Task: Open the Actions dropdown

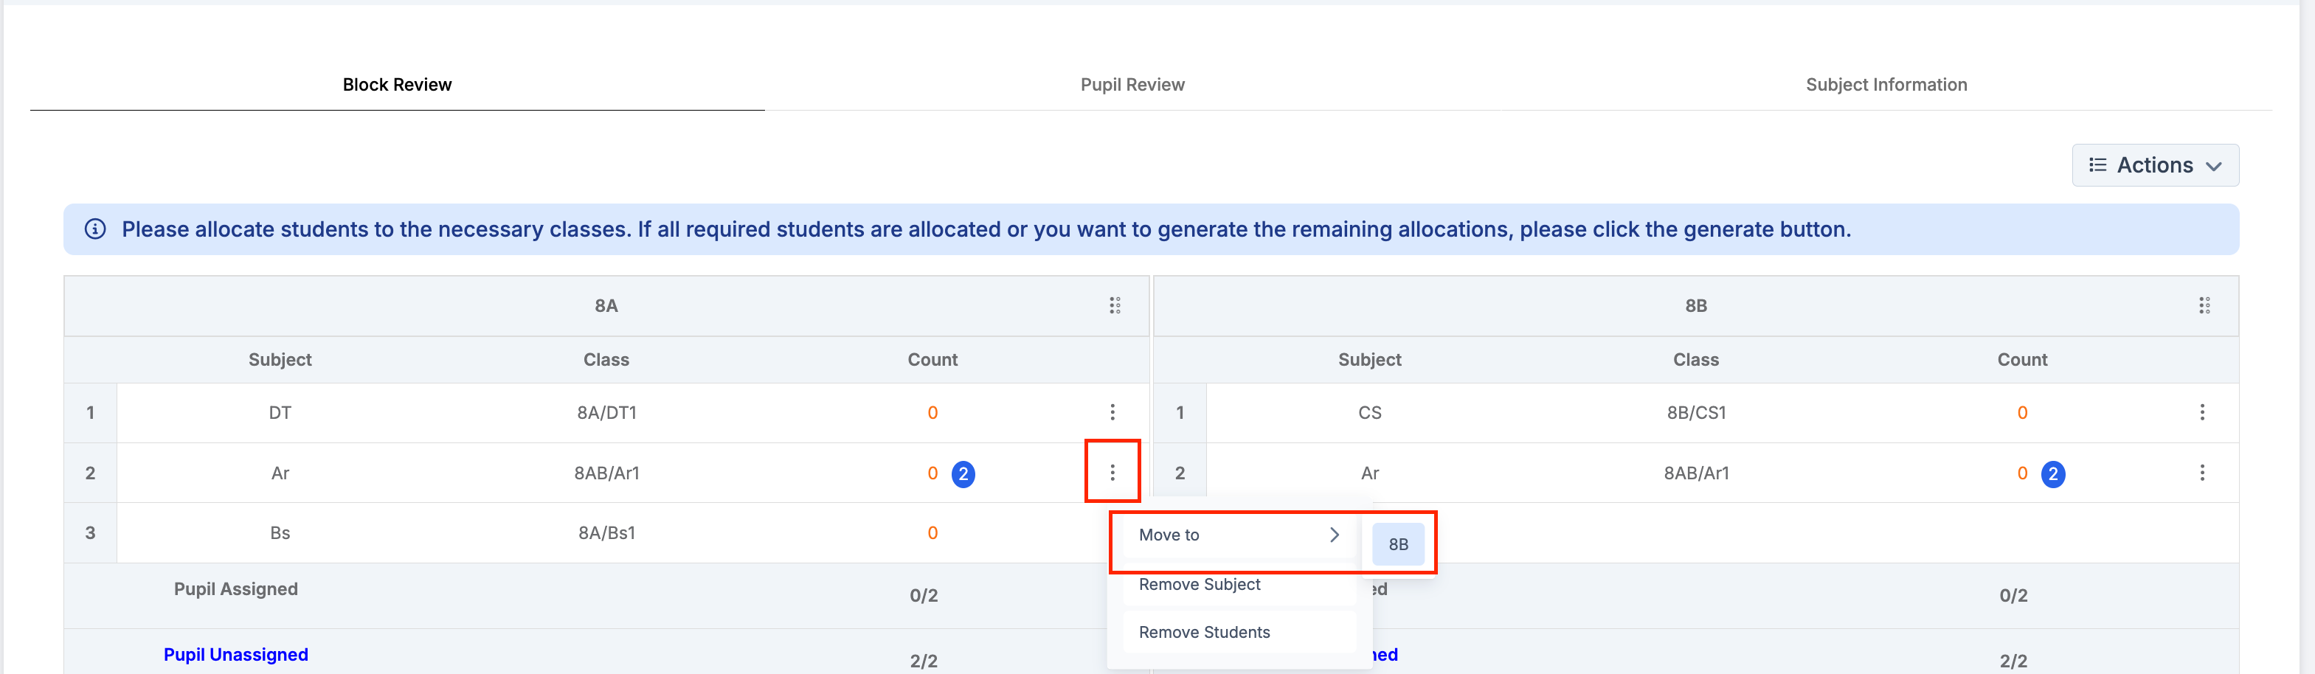Action: 2154,165
